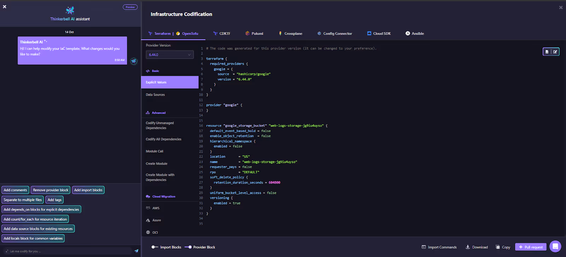The image size is (566, 257).
Task: Choose the 'Add import blocks' suggestion
Action: point(88,190)
